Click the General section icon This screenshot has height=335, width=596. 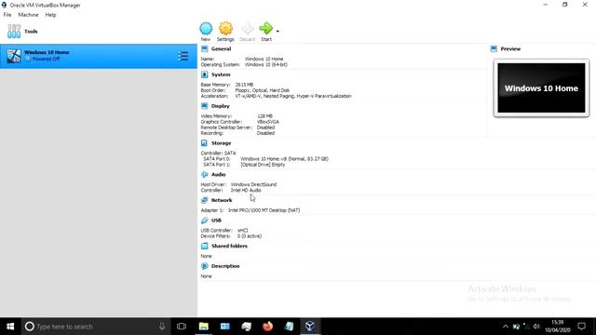click(205, 49)
